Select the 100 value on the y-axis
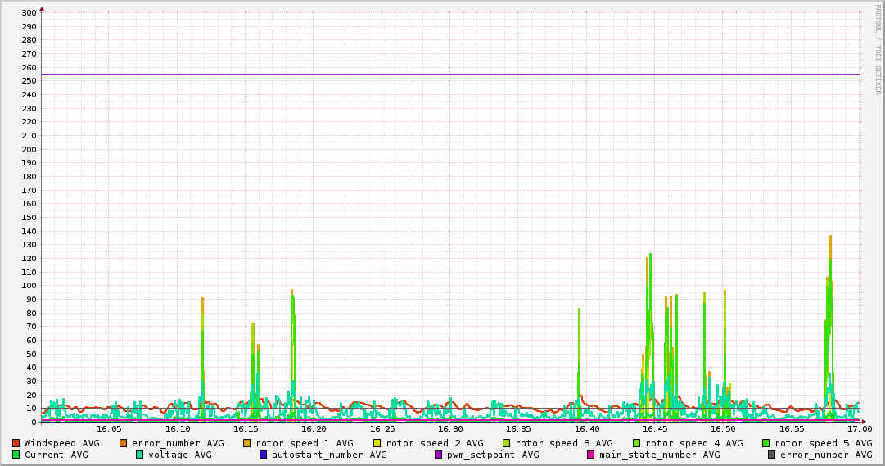Viewport: 885px width, 466px height. click(29, 286)
